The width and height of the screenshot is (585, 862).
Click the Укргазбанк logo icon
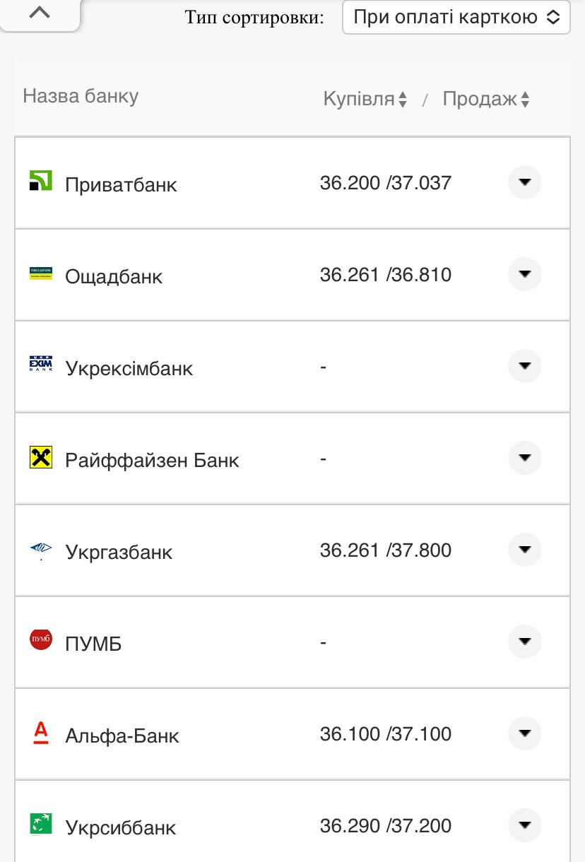pyautogui.click(x=41, y=549)
